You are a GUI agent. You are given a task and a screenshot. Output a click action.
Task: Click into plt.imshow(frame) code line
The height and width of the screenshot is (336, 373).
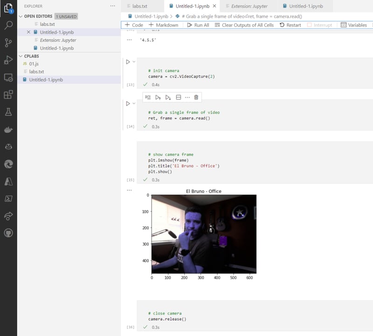click(168, 160)
